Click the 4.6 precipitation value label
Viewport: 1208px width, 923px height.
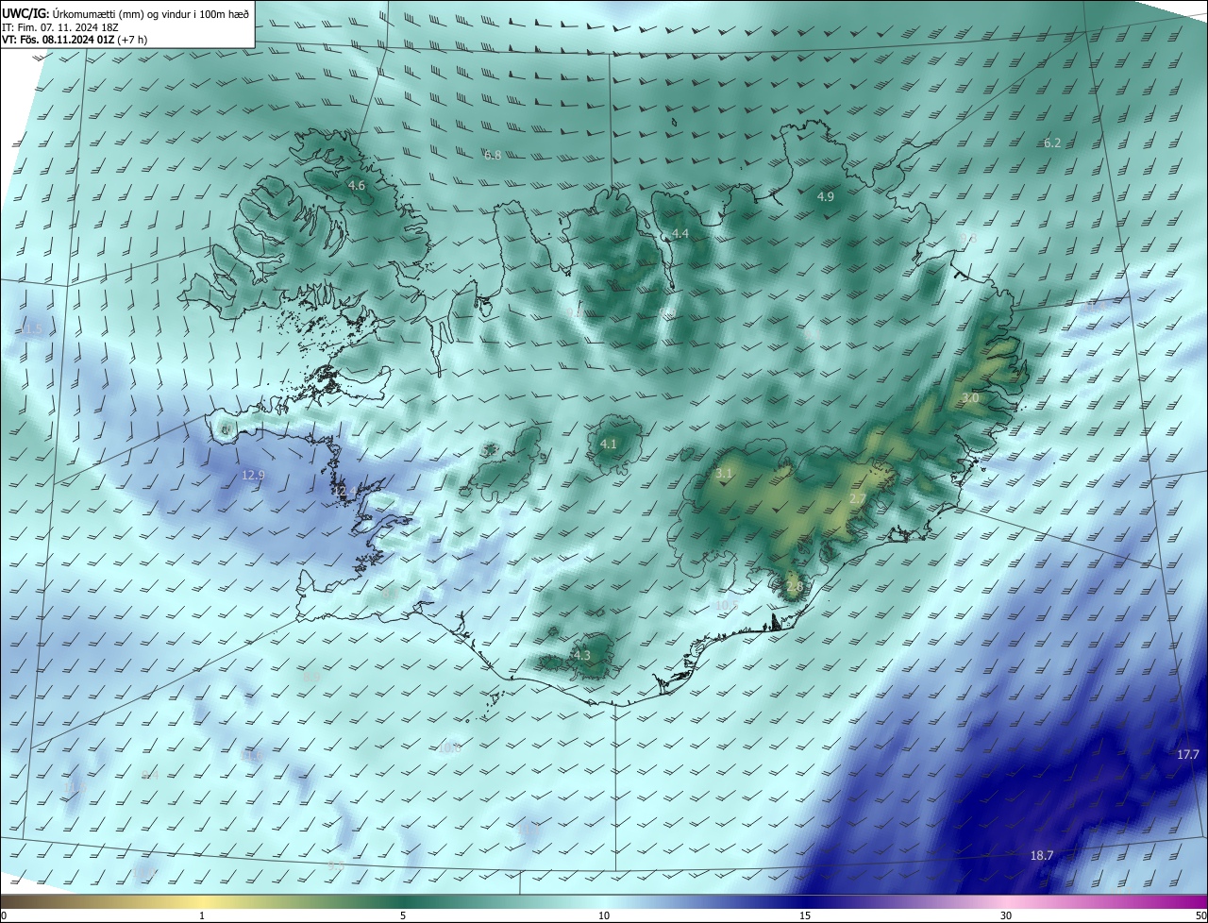(357, 186)
